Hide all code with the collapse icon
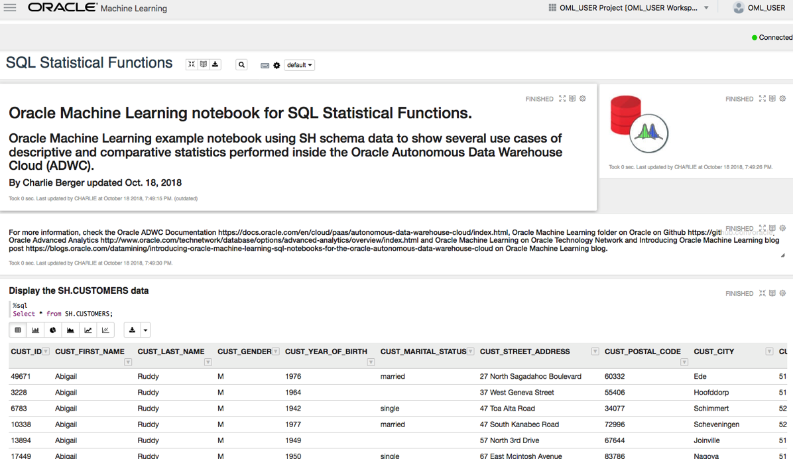793x459 pixels. point(191,64)
